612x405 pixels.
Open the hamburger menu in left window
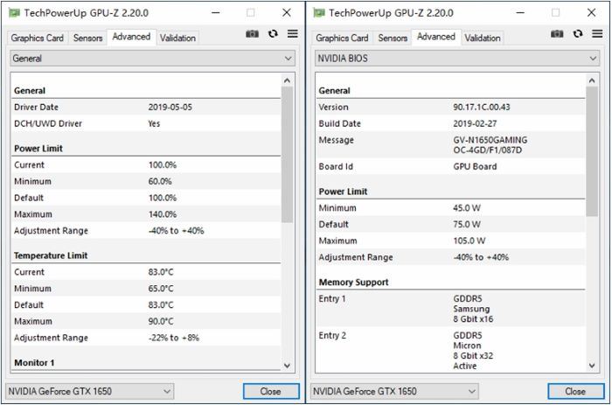click(292, 34)
